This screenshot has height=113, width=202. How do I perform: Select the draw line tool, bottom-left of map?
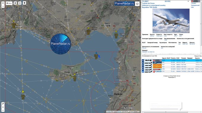point(3,104)
